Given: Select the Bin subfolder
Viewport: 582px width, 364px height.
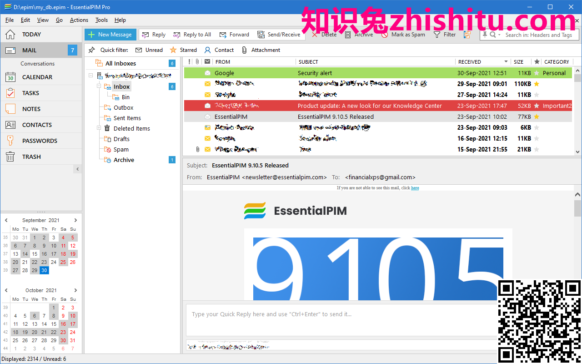Looking at the screenshot, I should tap(125, 97).
